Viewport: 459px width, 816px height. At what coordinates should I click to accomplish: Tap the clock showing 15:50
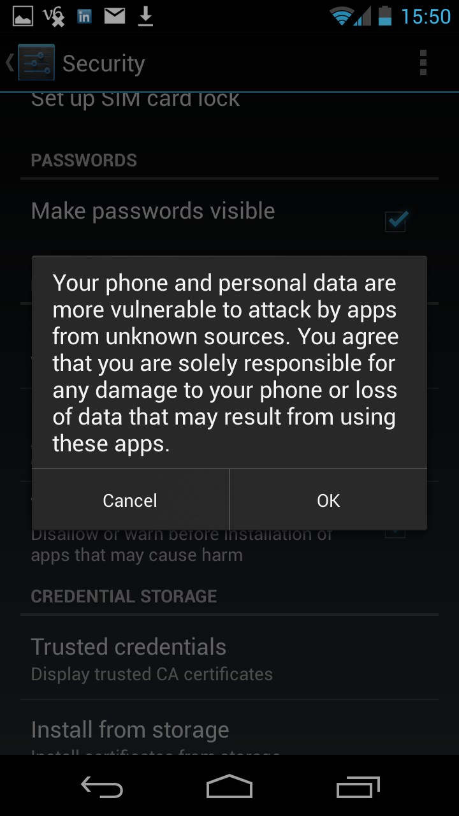pos(426,17)
